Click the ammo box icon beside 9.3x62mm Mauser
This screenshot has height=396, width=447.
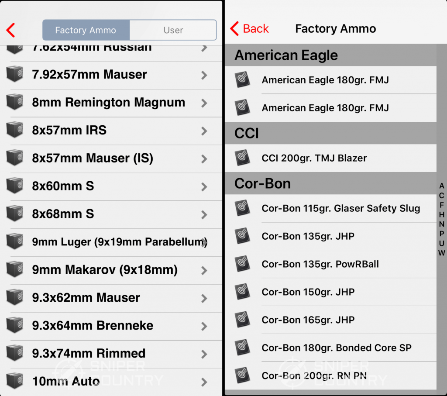coord(14,297)
